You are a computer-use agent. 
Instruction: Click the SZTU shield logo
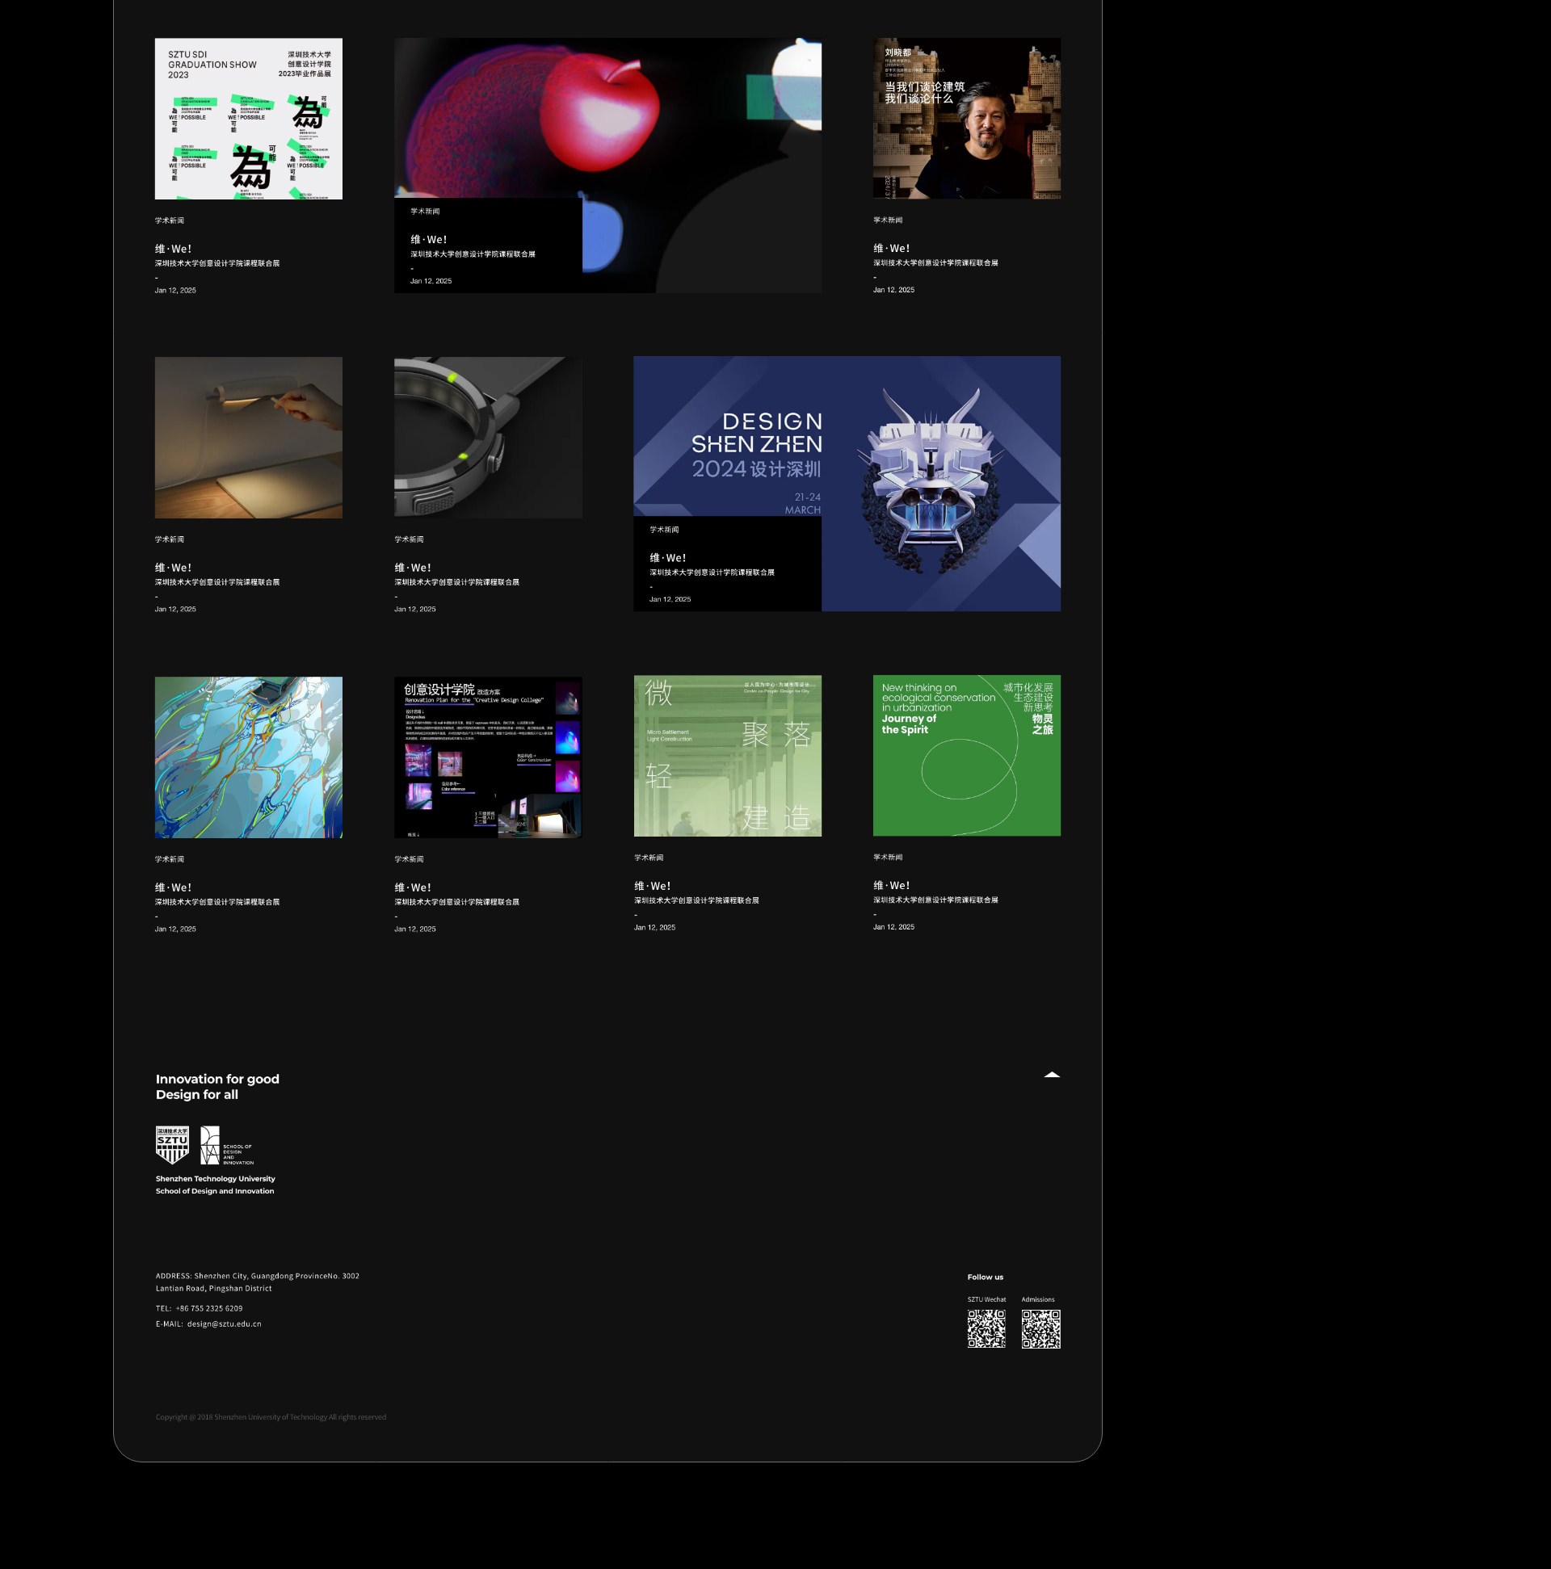[172, 1144]
